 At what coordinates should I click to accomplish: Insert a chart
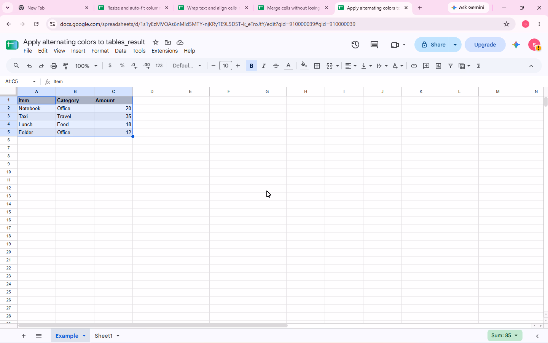pyautogui.click(x=438, y=66)
